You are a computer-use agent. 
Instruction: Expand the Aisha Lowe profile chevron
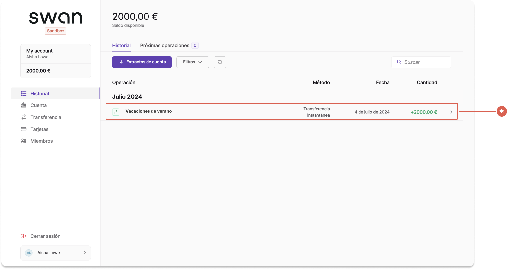85,253
